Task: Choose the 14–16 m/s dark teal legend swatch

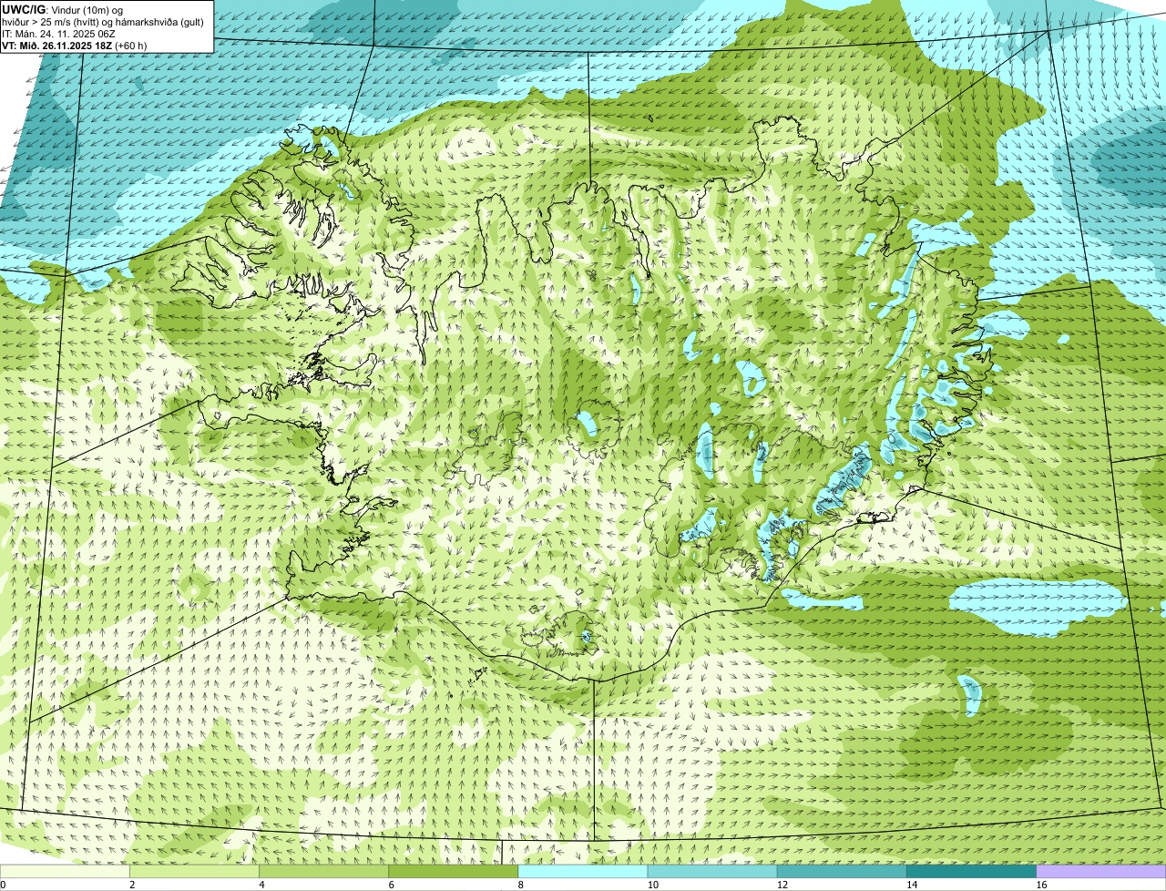Action: [972, 871]
